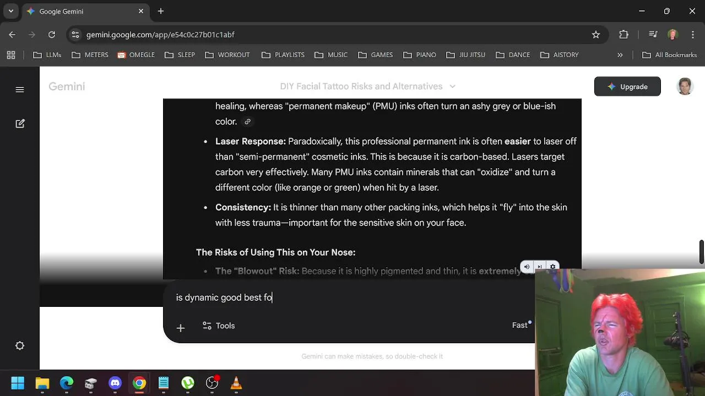Open the All Bookmarks folder
The image size is (705, 396).
pyautogui.click(x=670, y=55)
